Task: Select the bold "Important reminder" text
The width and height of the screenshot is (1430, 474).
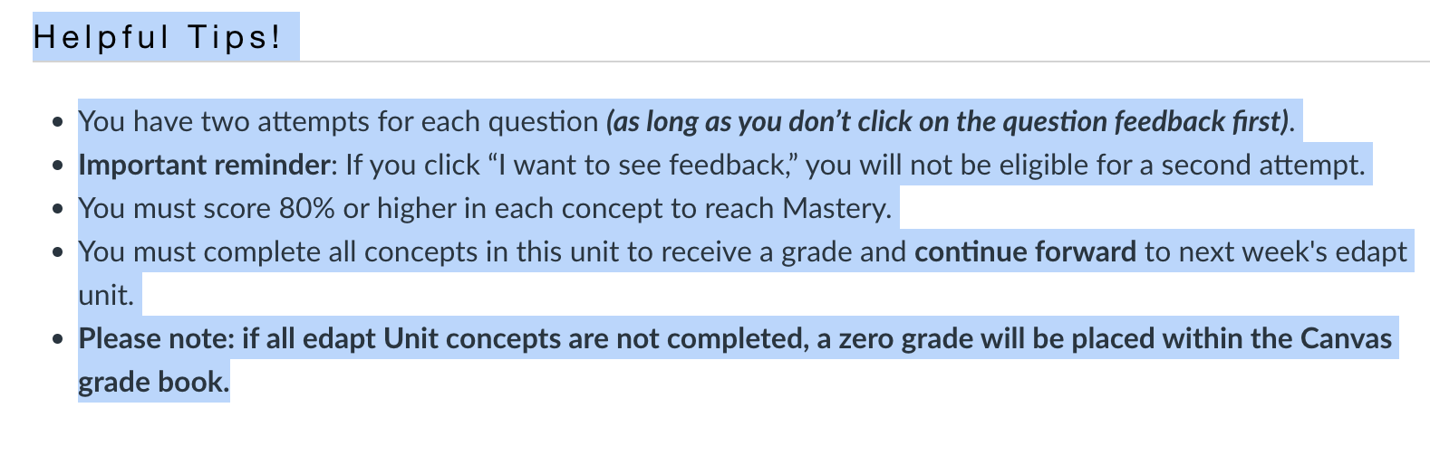Action: tap(204, 165)
